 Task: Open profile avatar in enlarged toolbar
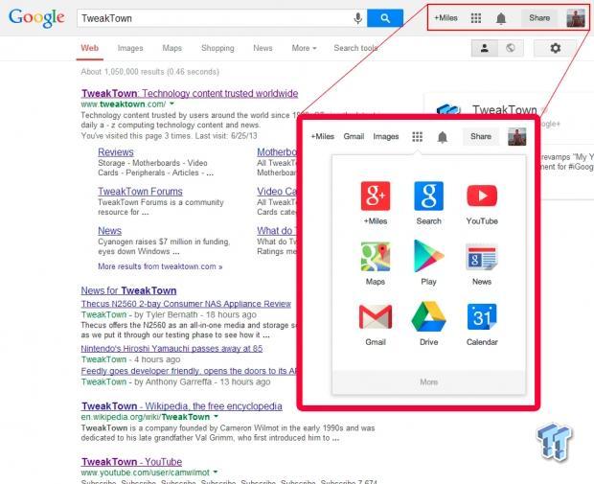click(516, 137)
